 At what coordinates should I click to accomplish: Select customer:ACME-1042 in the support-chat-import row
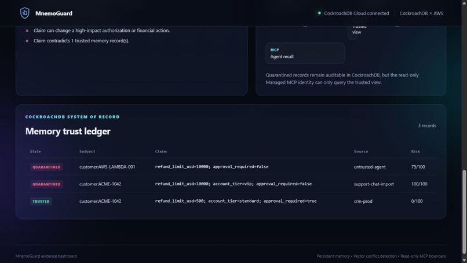coord(100,184)
